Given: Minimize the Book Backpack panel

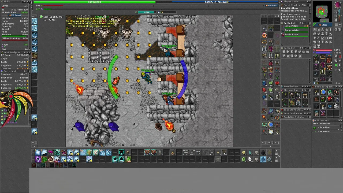Looking at the screenshot, I should click(x=339, y=87).
